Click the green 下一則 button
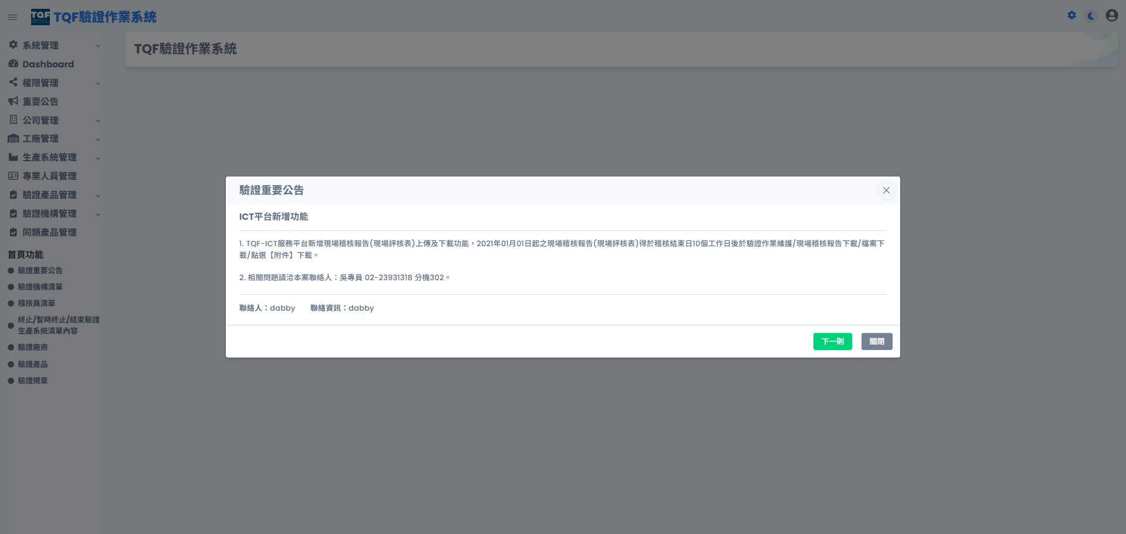Image resolution: width=1126 pixels, height=534 pixels. pyautogui.click(x=832, y=341)
